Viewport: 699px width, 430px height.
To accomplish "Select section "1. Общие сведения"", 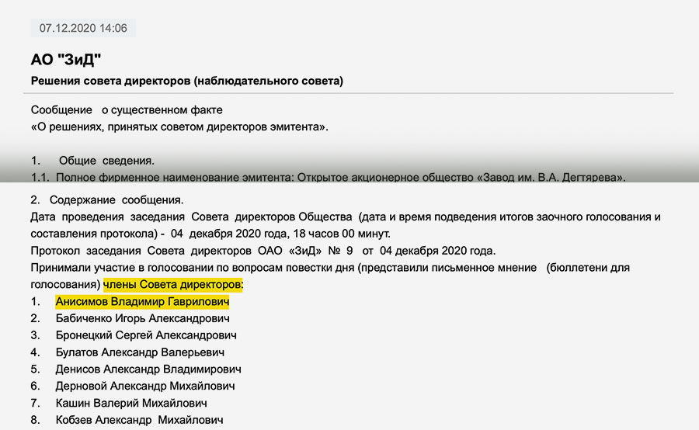I will (x=92, y=161).
